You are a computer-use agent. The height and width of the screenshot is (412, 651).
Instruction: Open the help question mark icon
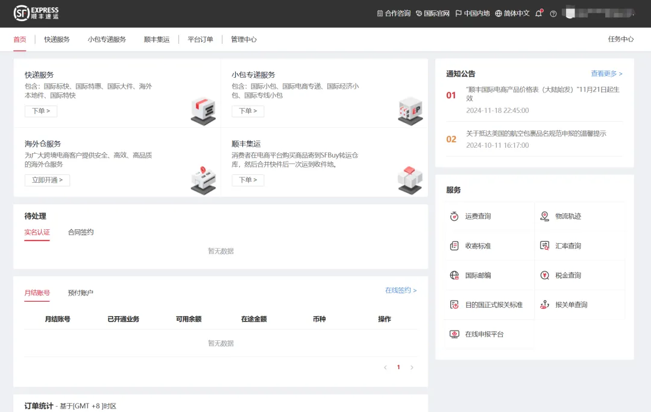coord(553,14)
